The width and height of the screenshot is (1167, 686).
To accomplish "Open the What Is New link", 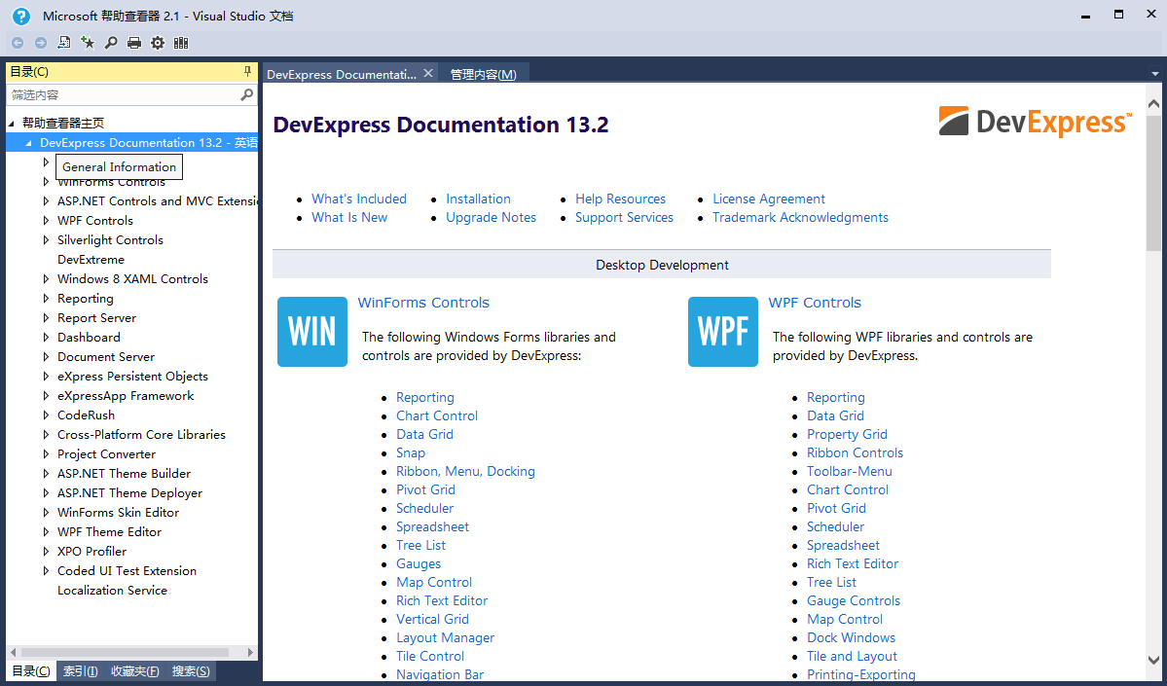I will [x=349, y=217].
